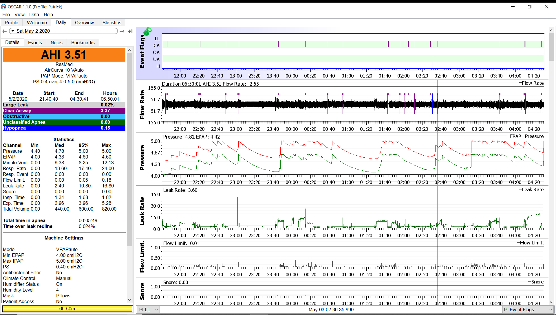Switch to the Overview tab
The image size is (556, 315).
[84, 23]
